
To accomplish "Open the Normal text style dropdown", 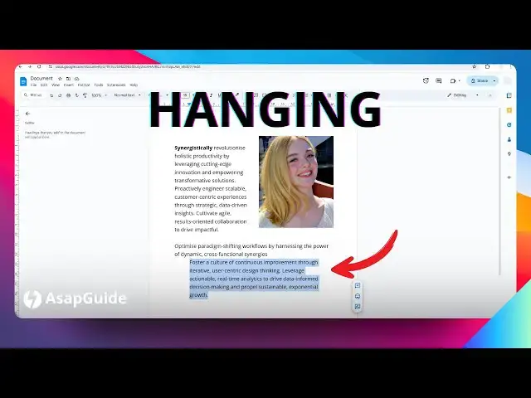I will [x=127, y=95].
